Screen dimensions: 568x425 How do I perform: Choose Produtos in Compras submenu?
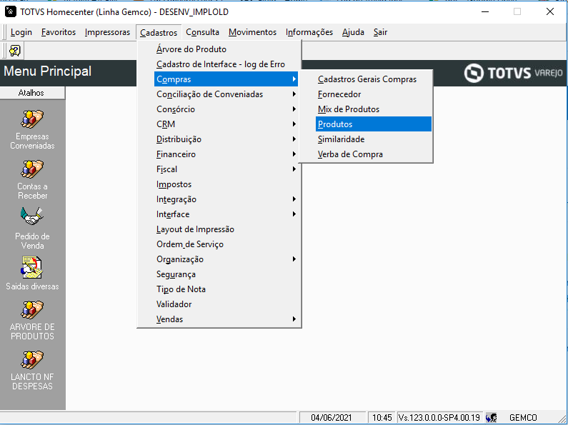pyautogui.click(x=374, y=124)
